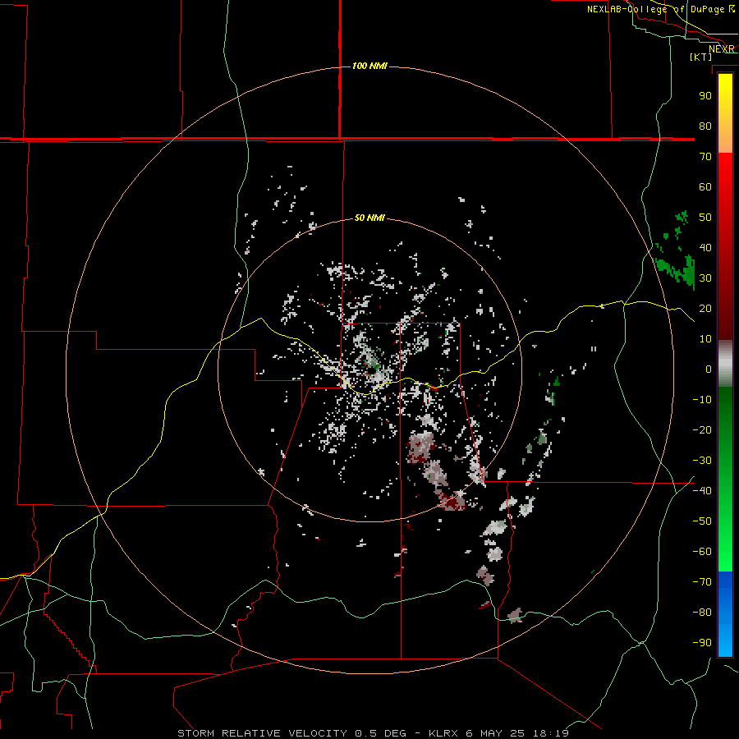Click the large green echo cluster at right edge

[x=676, y=271]
